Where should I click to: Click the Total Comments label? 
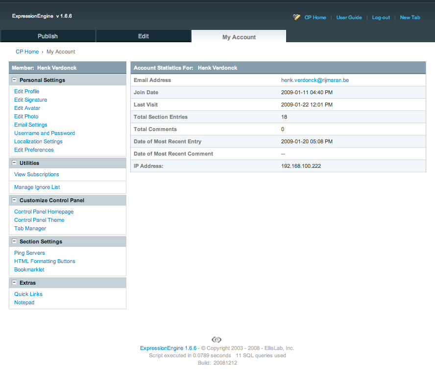tap(155, 129)
